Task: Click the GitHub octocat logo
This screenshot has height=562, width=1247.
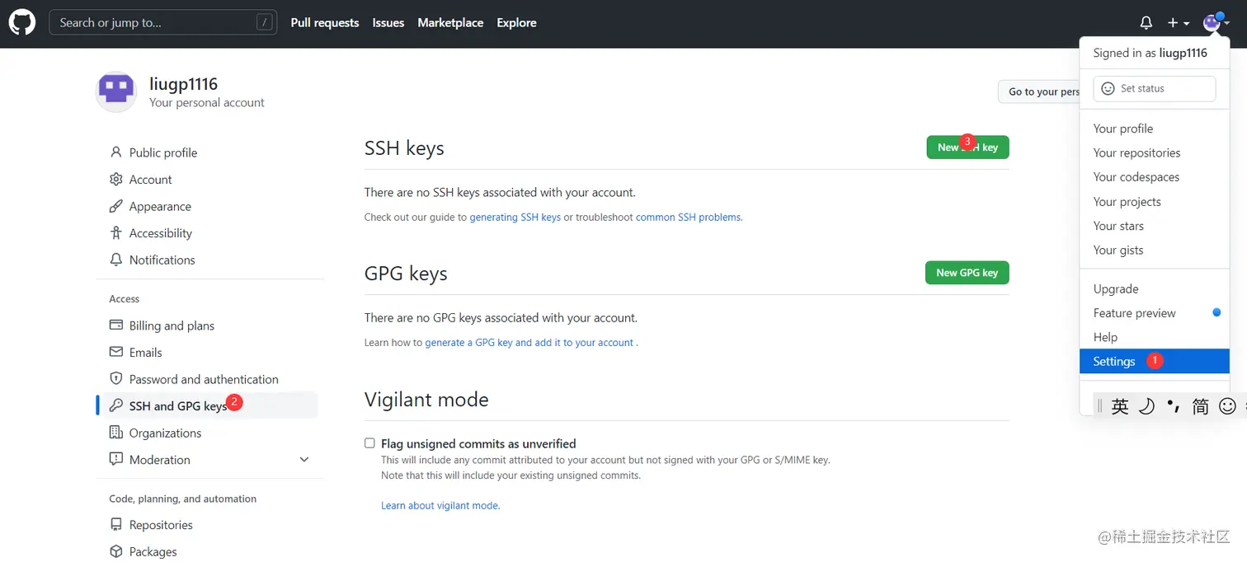Action: point(22,22)
